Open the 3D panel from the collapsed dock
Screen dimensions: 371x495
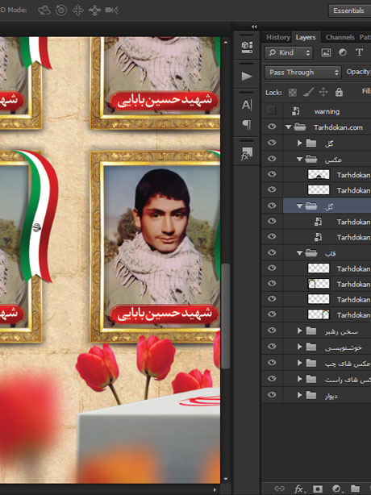(247, 47)
